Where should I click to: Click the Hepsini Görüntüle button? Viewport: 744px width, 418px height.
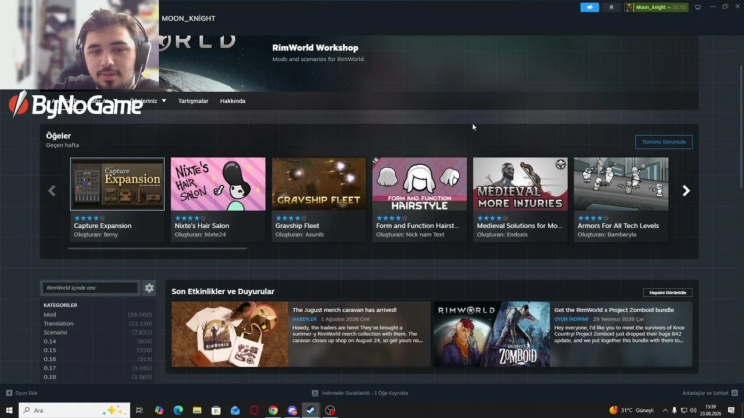pyautogui.click(x=668, y=293)
